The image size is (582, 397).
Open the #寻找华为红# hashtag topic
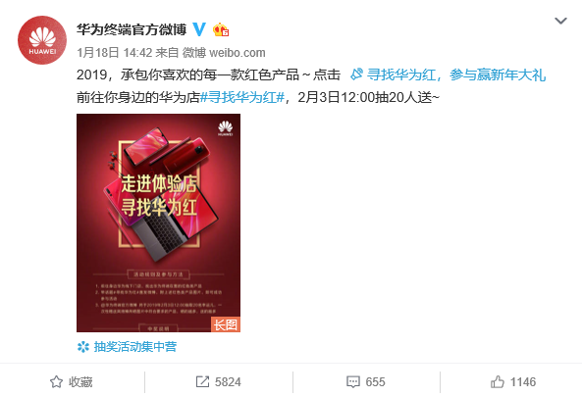pos(242,97)
